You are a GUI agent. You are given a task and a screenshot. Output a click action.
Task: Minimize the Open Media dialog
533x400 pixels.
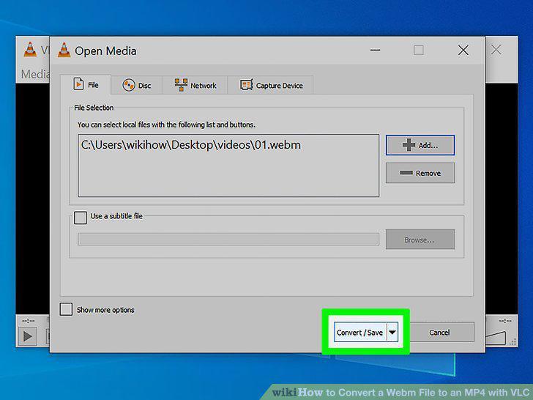376,51
